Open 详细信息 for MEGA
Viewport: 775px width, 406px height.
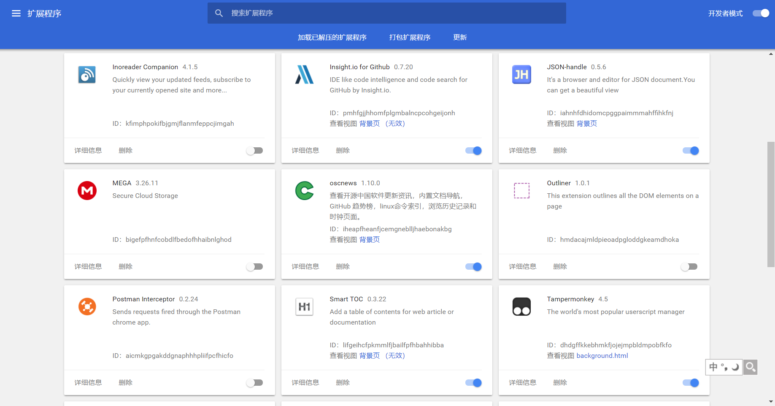coord(88,267)
